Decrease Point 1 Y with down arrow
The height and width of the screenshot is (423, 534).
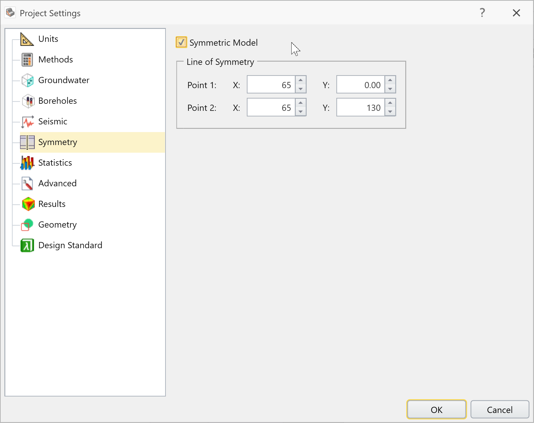390,89
